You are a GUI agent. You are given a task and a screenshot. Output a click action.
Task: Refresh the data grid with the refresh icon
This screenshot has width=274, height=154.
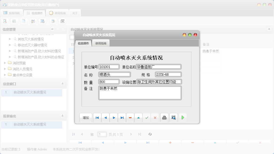click(x=150, y=134)
